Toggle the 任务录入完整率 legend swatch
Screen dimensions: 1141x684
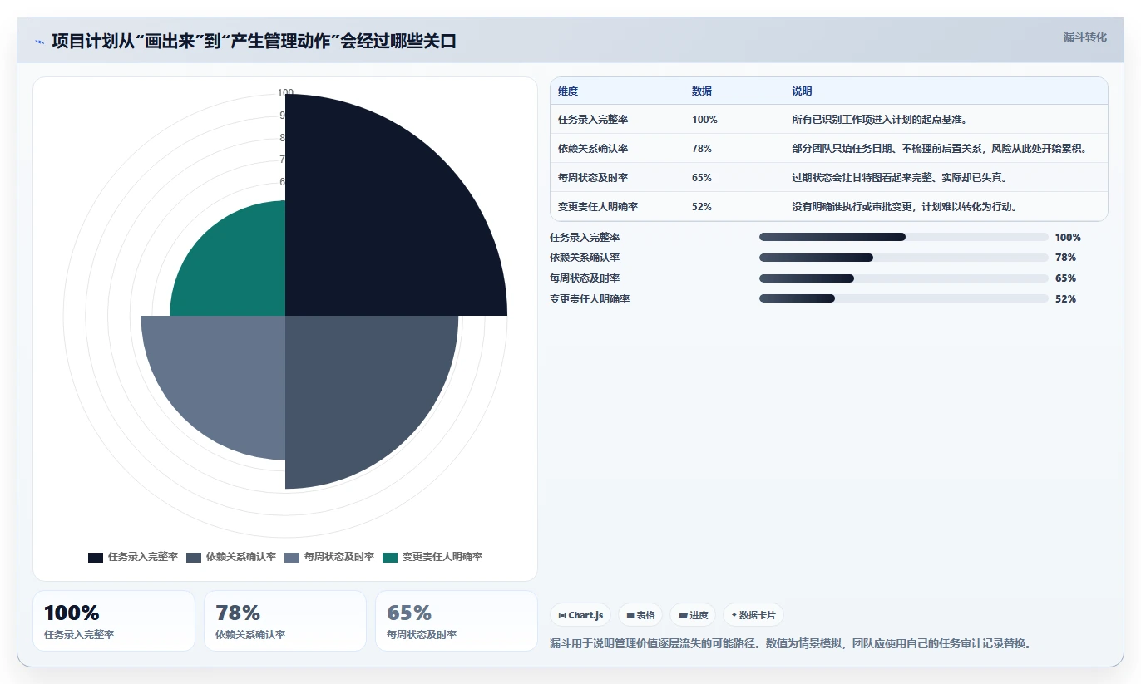coord(96,557)
